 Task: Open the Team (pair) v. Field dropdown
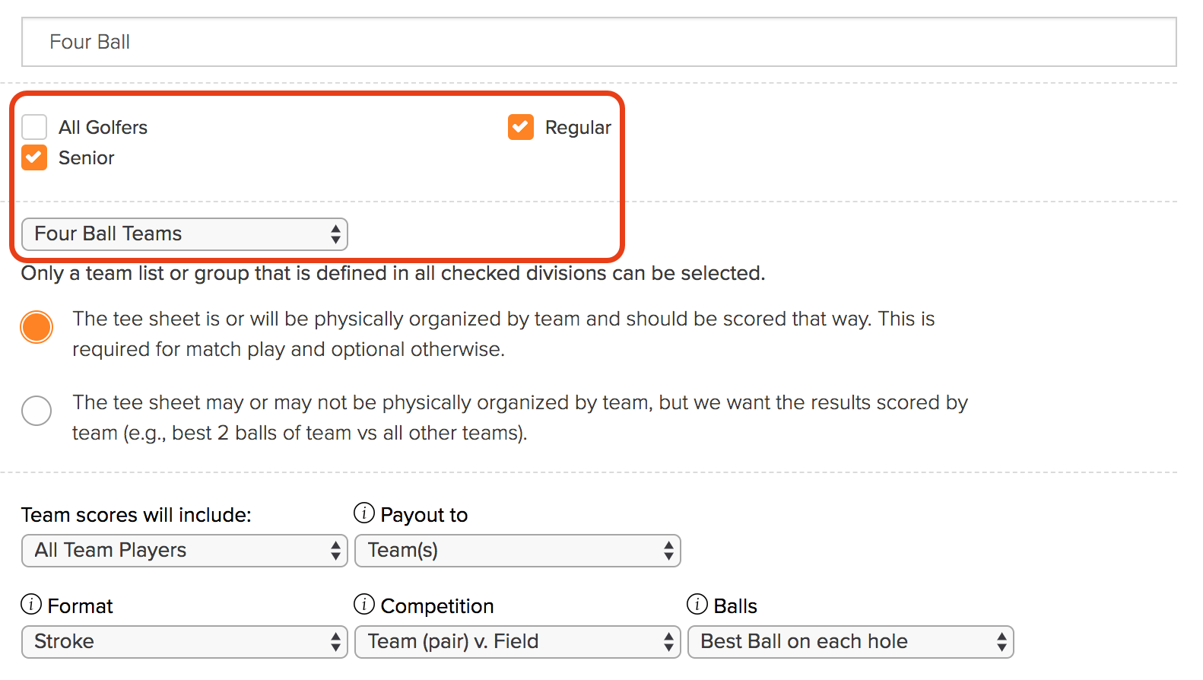(x=518, y=642)
